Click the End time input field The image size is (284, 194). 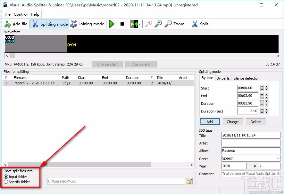tap(247, 96)
